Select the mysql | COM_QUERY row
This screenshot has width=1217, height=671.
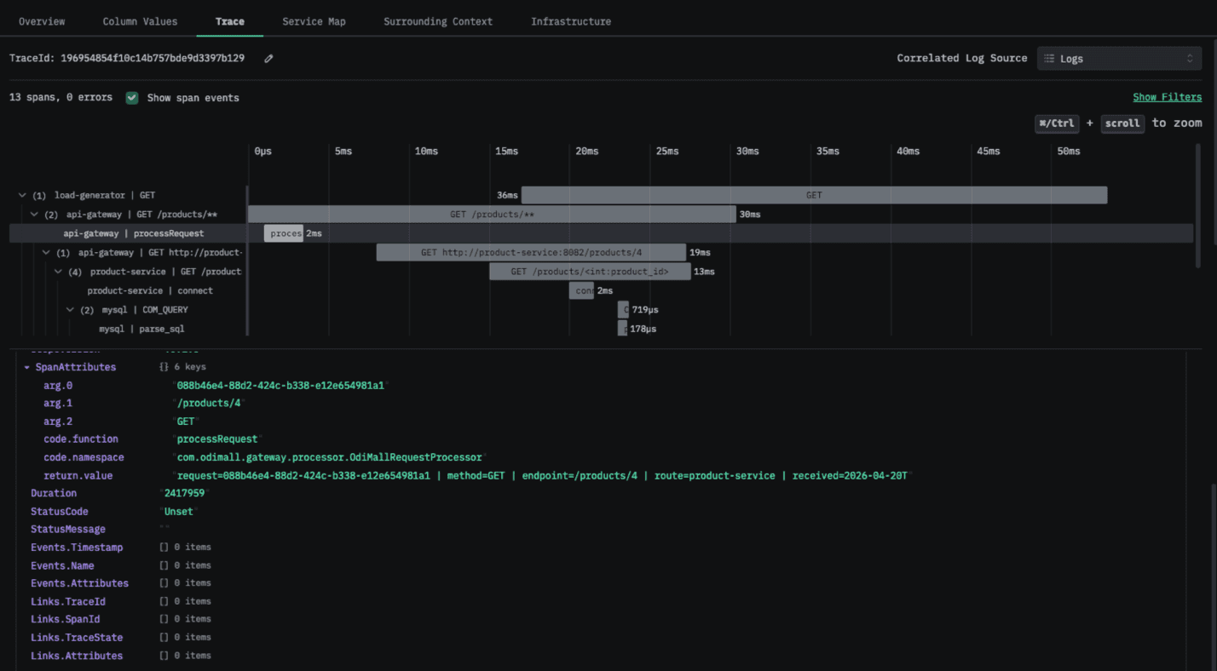click(x=145, y=310)
